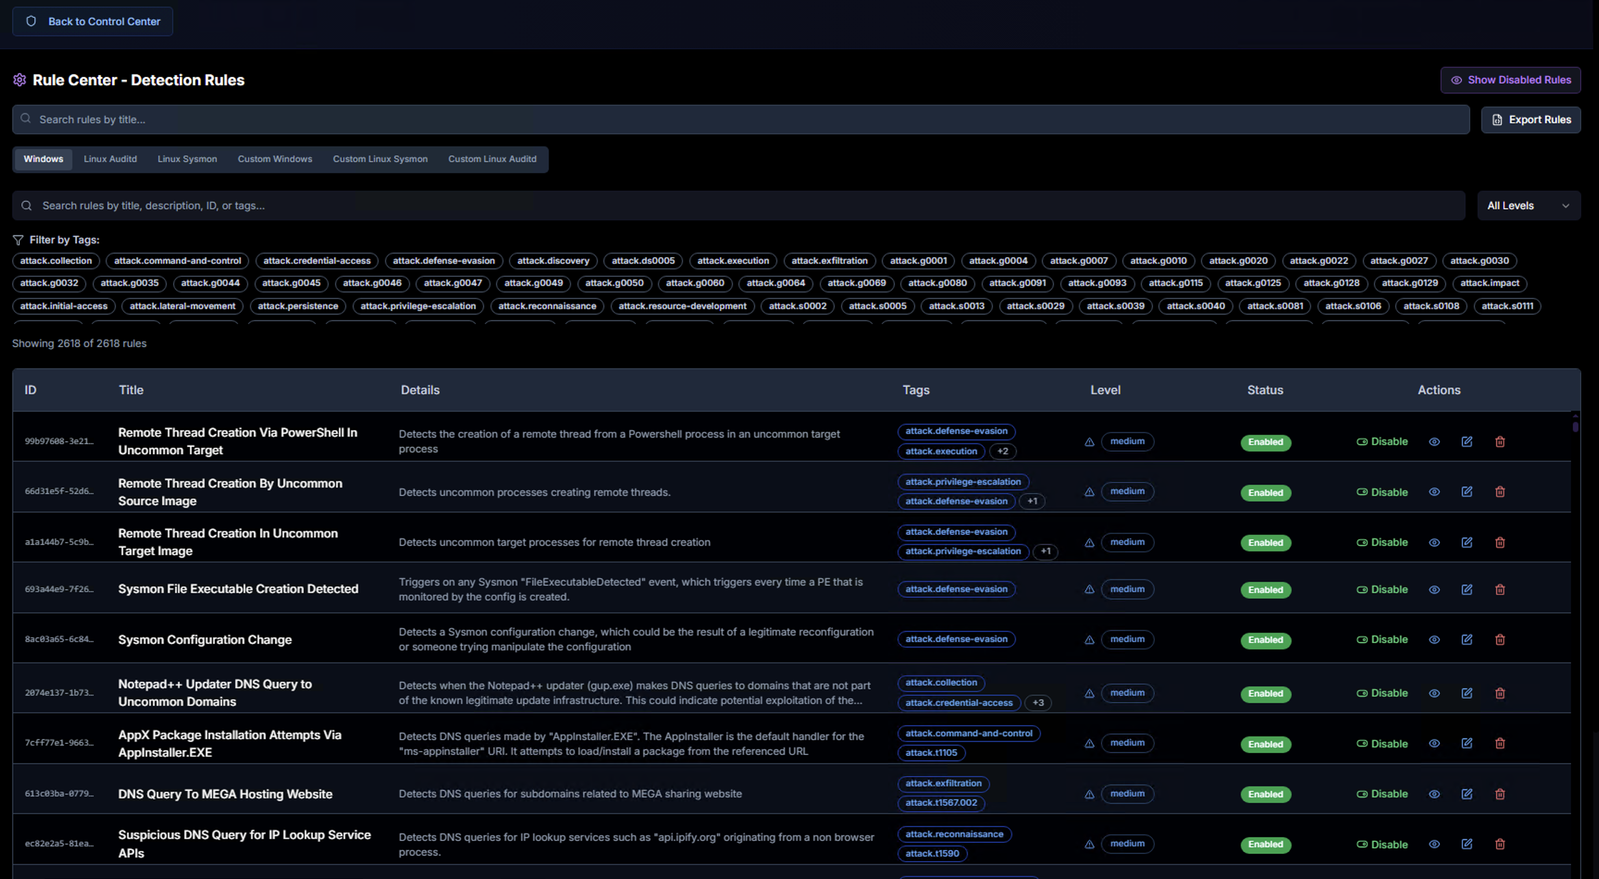Delete the Remote Thread Creation Via PowerShell rule
The height and width of the screenshot is (879, 1599).
coord(1500,442)
